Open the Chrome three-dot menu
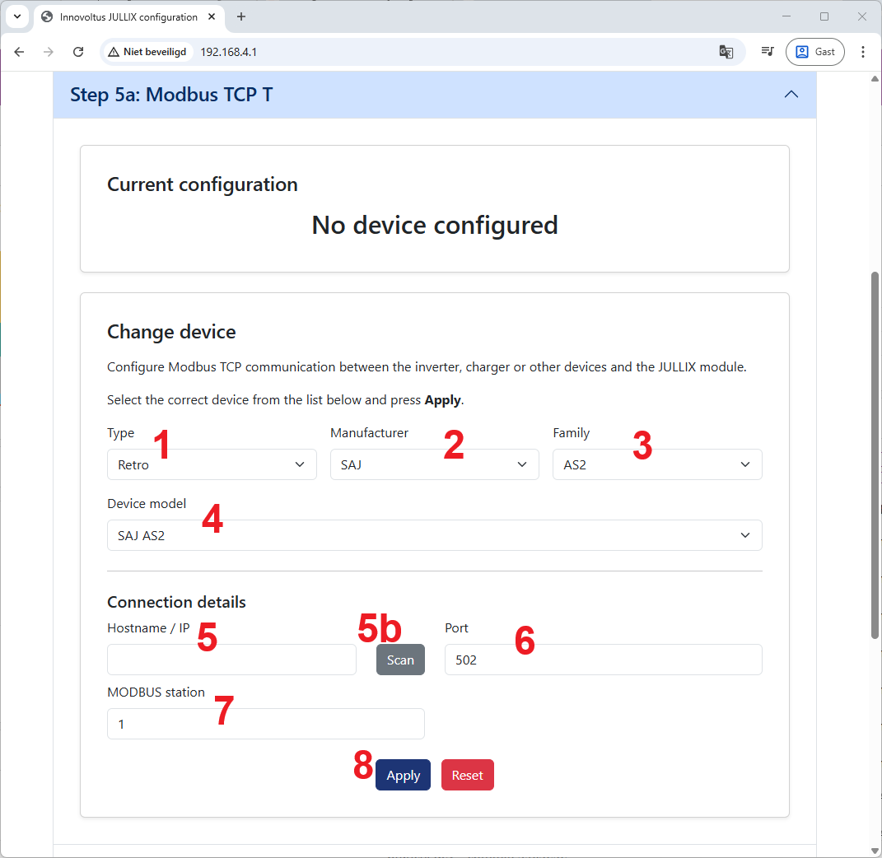 tap(863, 52)
